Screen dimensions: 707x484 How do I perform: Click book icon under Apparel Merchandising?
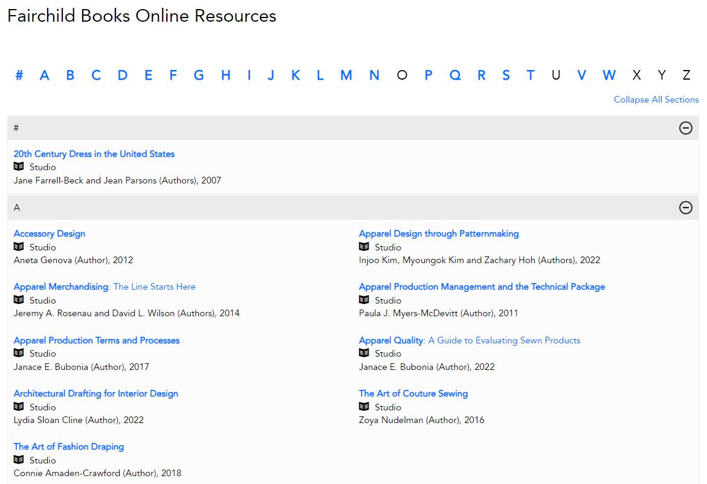click(x=19, y=300)
